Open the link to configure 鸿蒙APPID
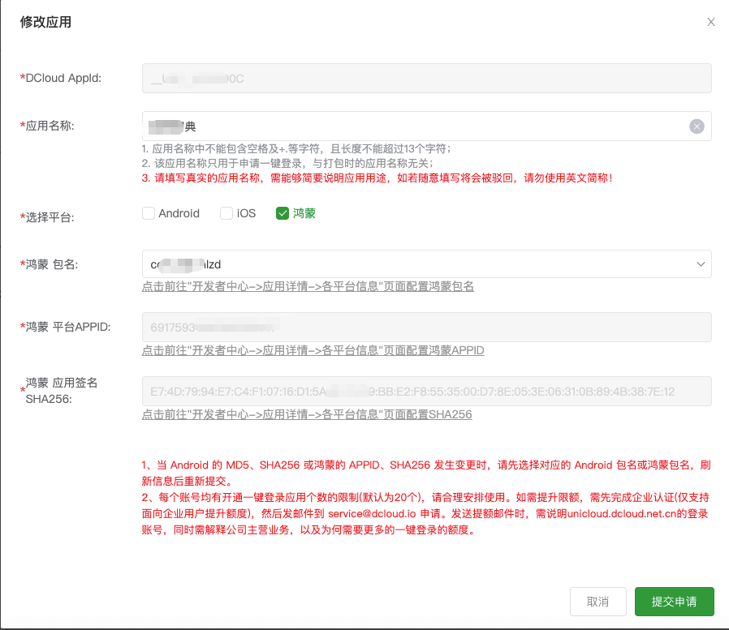This screenshot has height=630, width=729. [x=313, y=350]
